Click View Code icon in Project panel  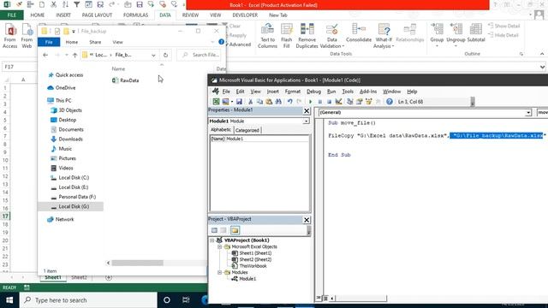pyautogui.click(x=214, y=230)
